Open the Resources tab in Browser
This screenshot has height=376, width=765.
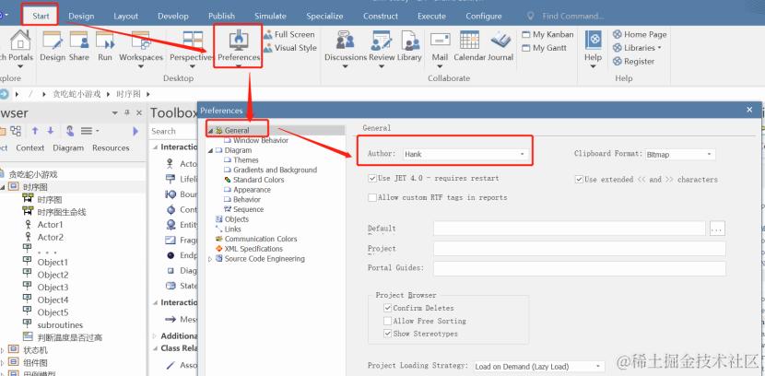click(111, 147)
